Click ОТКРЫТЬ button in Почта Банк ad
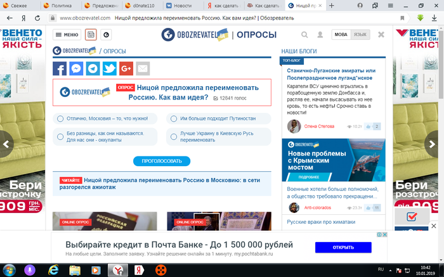 pos(343,247)
